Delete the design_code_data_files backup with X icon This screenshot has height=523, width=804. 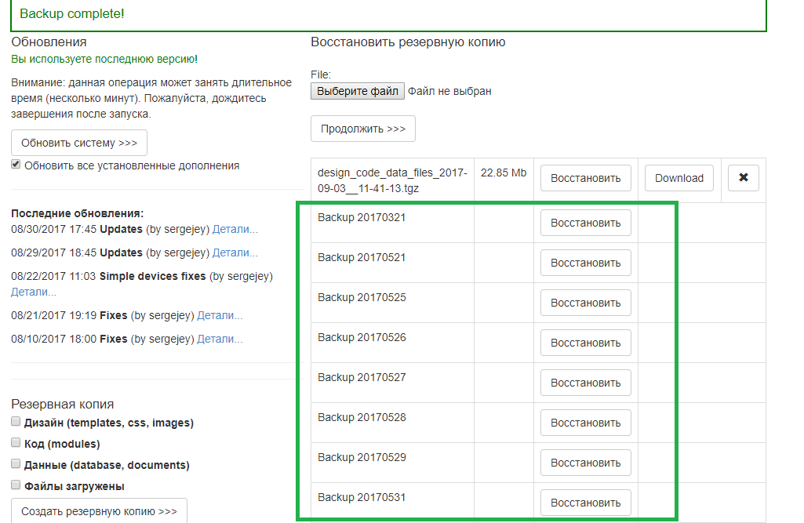(x=743, y=178)
